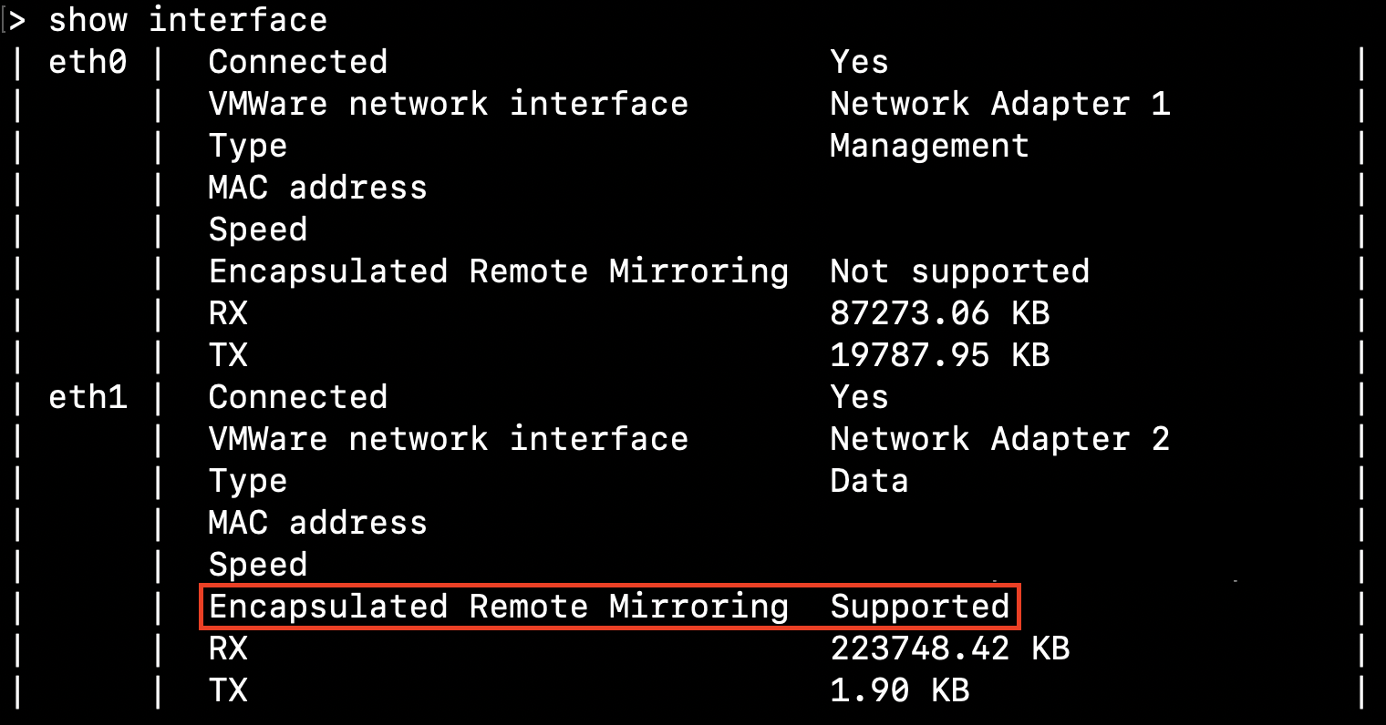
Task: Click the "show interface" command text
Action: pos(187,20)
